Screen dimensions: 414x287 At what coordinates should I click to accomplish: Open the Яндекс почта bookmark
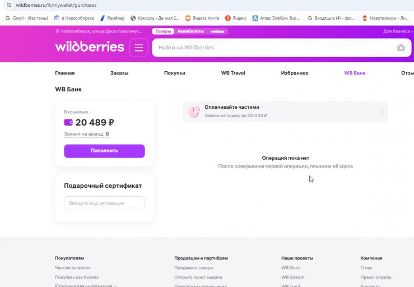click(202, 18)
